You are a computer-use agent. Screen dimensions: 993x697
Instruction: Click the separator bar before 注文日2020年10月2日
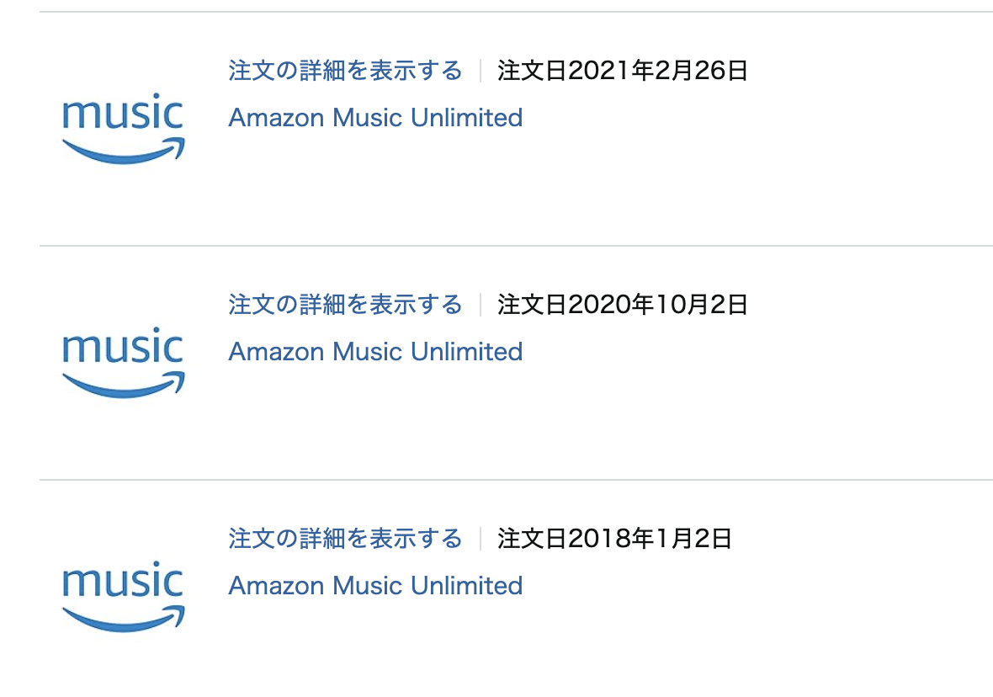(481, 305)
